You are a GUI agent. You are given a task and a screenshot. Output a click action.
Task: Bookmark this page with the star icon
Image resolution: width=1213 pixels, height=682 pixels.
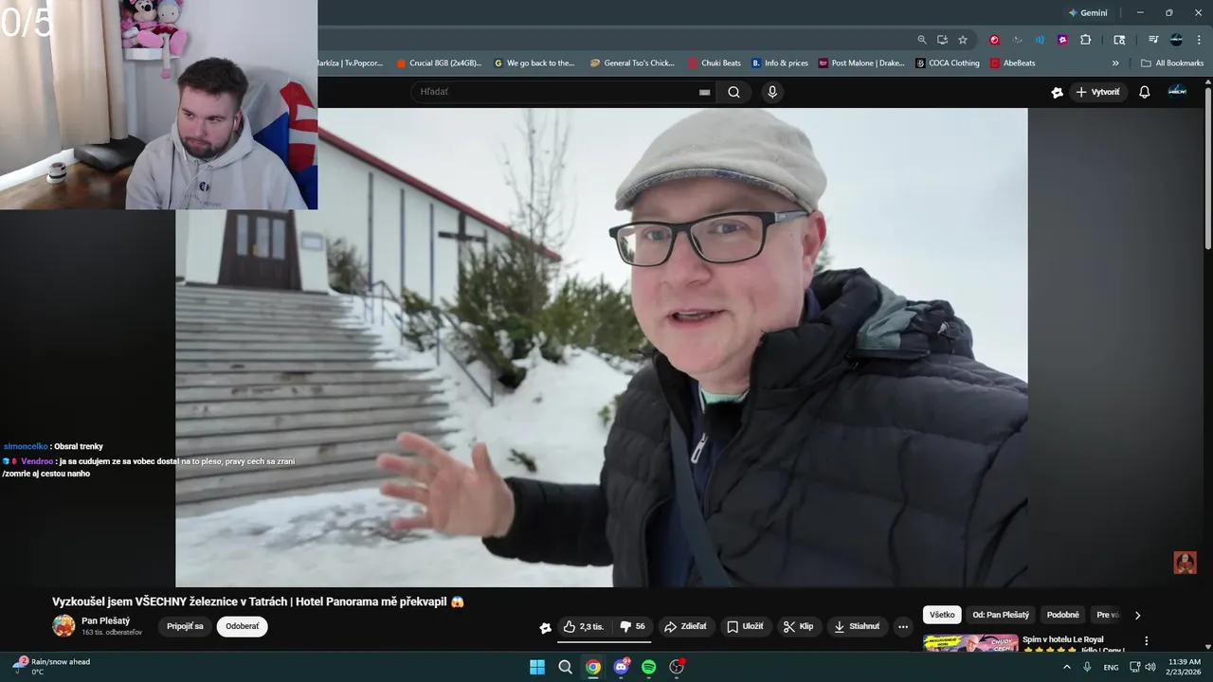pyautogui.click(x=963, y=40)
